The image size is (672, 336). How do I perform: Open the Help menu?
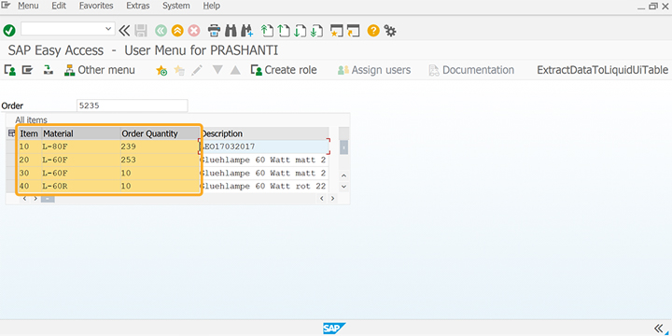211,6
